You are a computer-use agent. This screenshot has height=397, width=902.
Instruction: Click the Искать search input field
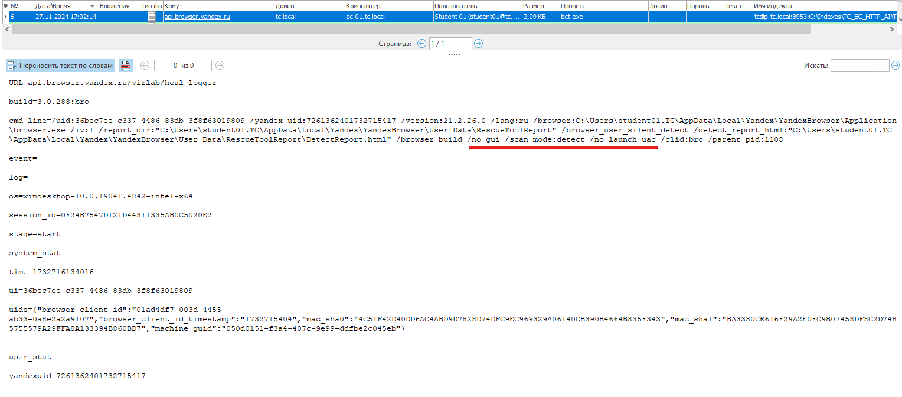859,66
